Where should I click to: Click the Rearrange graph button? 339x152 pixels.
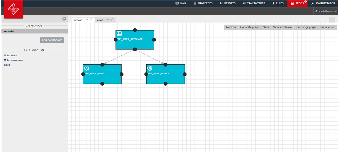coord(306,27)
